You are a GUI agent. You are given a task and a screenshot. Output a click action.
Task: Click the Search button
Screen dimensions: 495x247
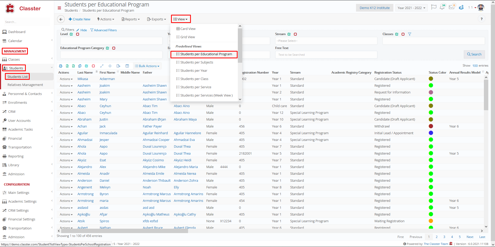point(474,54)
